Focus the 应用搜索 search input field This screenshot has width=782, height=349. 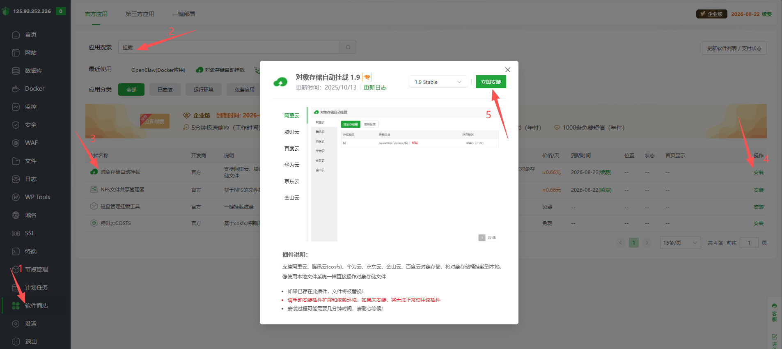tap(229, 47)
